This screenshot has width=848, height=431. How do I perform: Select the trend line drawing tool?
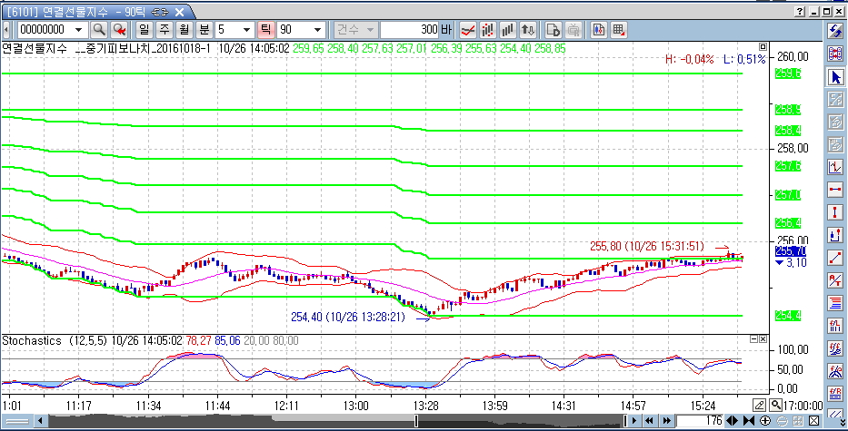tap(835, 257)
